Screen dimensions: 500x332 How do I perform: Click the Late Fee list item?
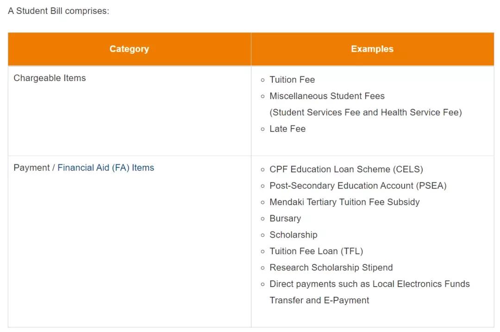click(x=287, y=129)
